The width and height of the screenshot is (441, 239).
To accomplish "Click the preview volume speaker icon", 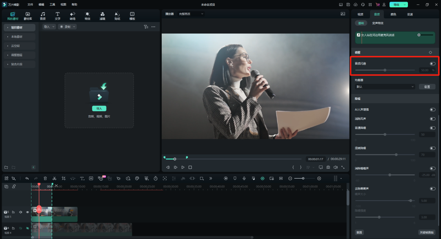I will (x=336, y=167).
